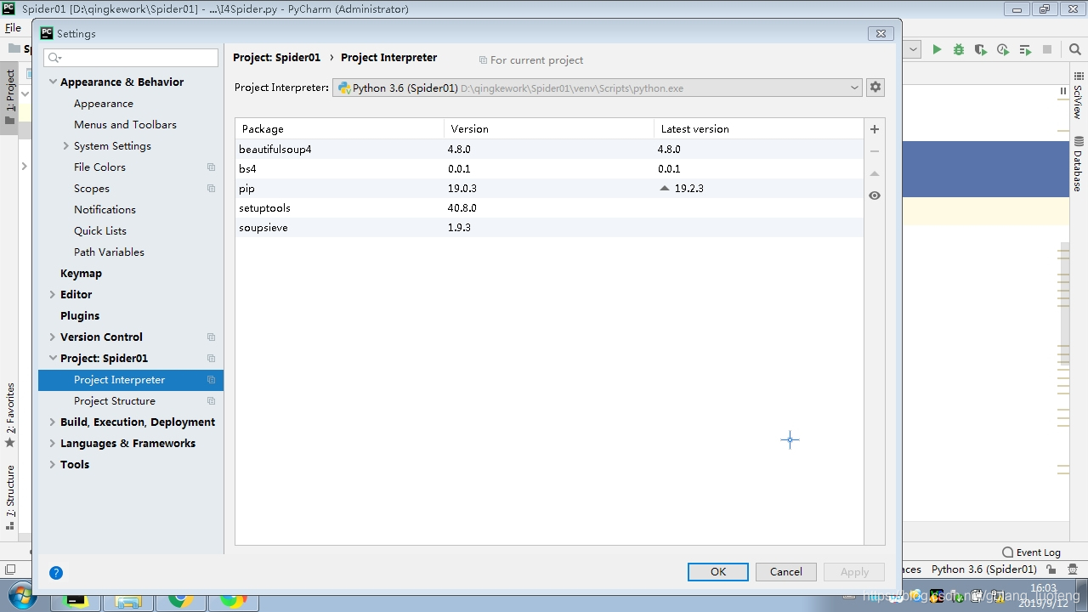Open Search Everywhere magnifier in PyCharm toolbar

[1074, 50]
